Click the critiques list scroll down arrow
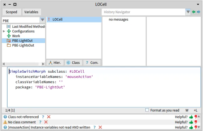This screenshot has width=203, height=131. point(199,127)
